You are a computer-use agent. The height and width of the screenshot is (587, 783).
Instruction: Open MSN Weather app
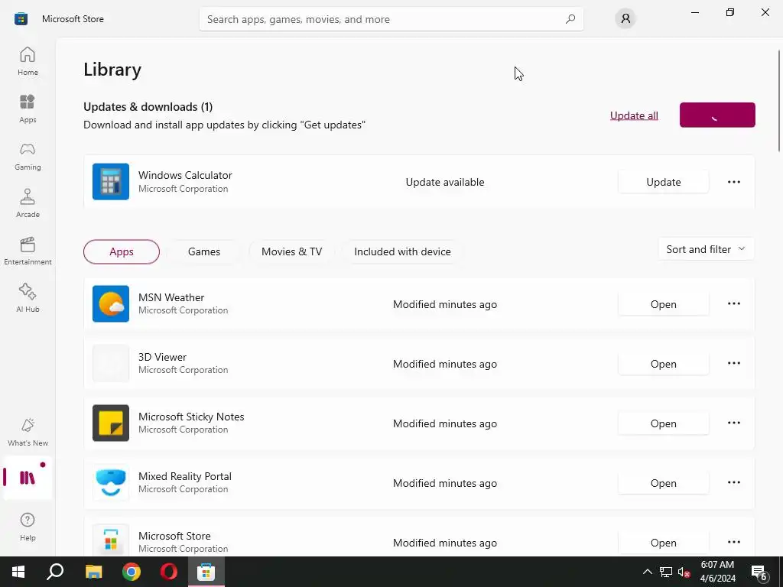(663, 304)
